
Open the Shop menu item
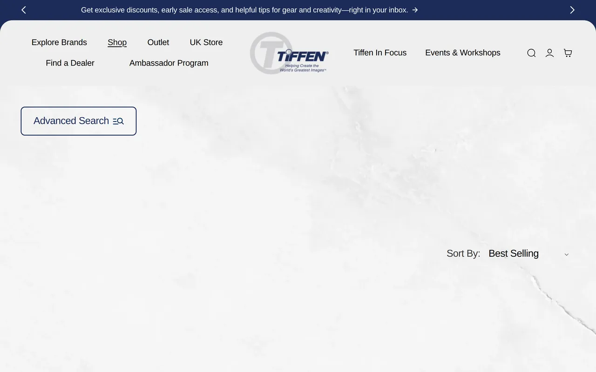click(117, 42)
